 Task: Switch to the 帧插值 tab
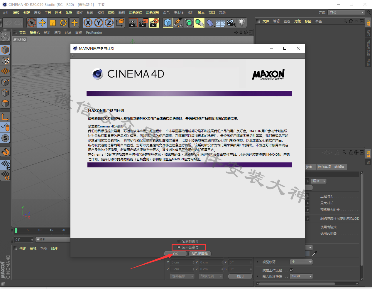(339, 167)
